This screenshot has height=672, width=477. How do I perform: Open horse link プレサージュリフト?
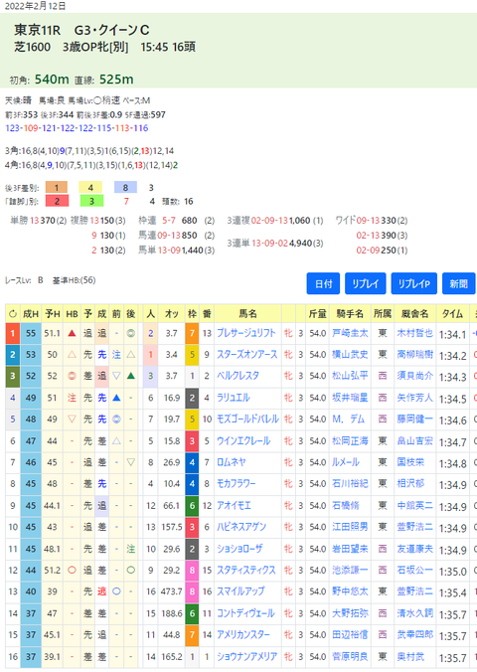tap(246, 333)
